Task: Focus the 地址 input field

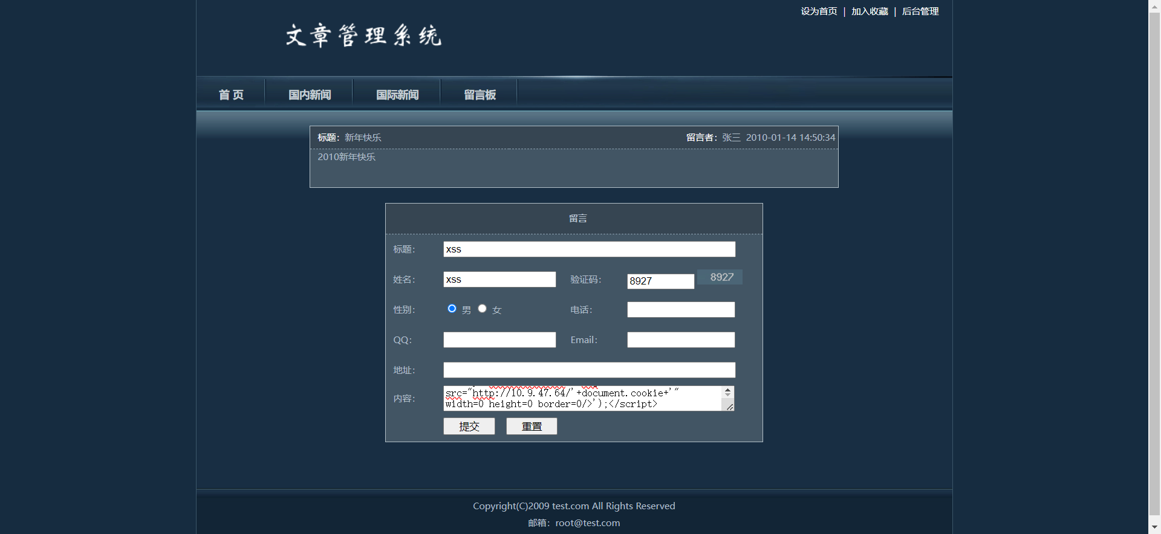Action: pos(589,370)
